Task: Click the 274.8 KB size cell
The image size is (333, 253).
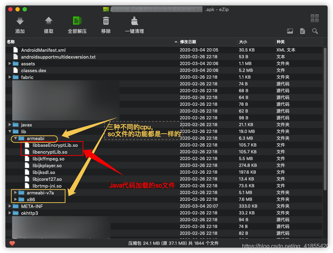Action: [x=248, y=165]
